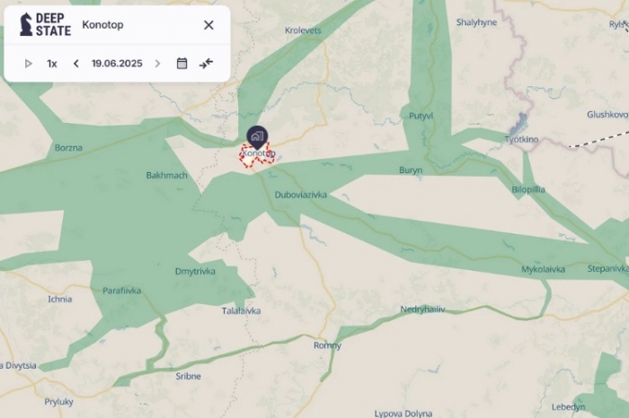Close the Konotop info panel
Screen dimensions: 629x418
pyautogui.click(x=208, y=25)
